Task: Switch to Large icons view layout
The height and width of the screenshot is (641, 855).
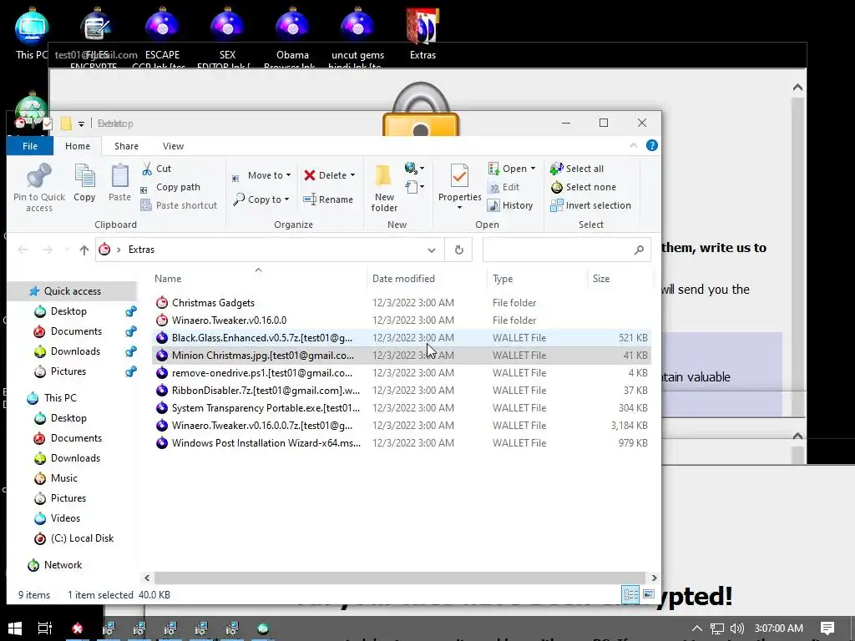Action: coord(648,594)
